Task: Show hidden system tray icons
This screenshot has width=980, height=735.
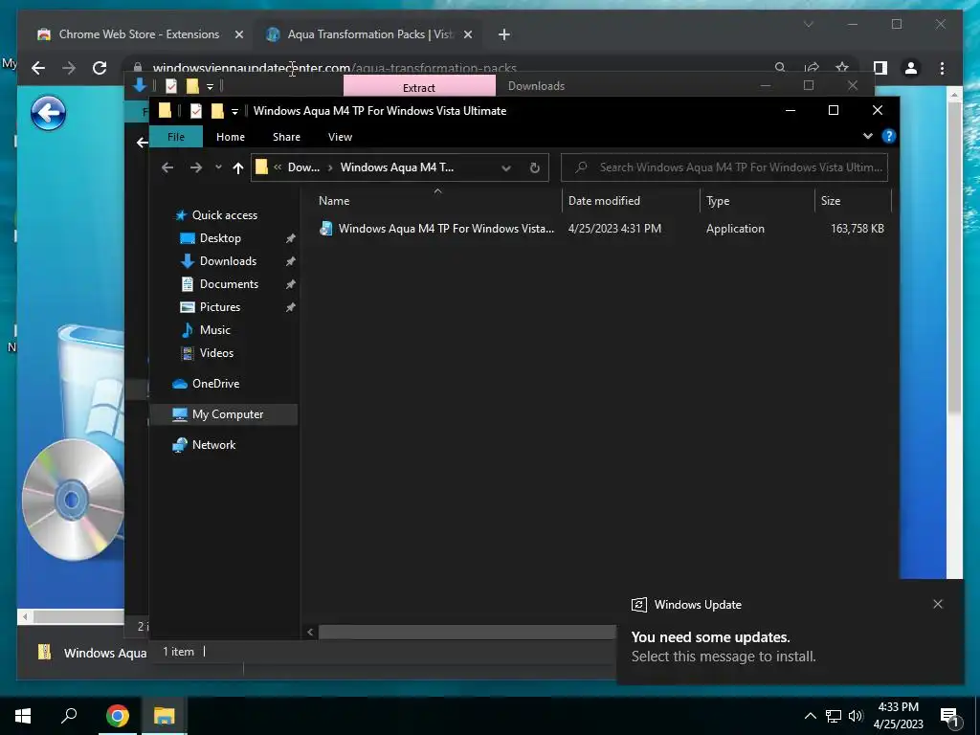Action: click(810, 716)
